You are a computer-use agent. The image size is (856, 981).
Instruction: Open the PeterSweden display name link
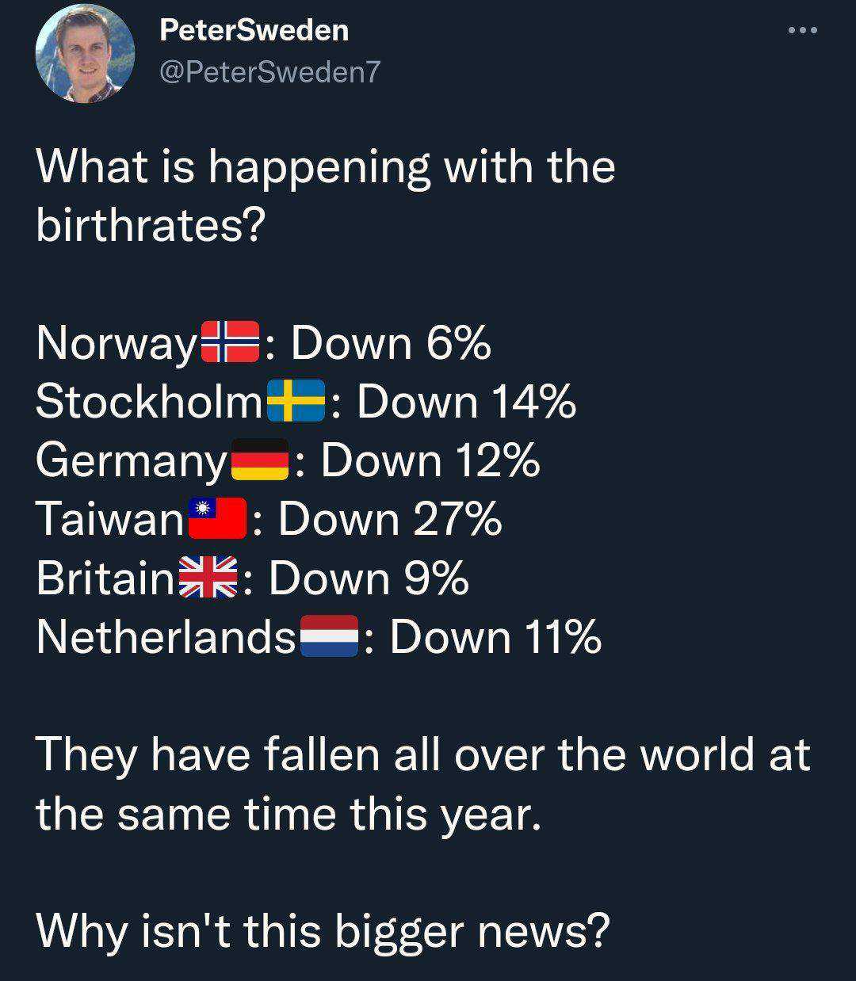pos(254,30)
